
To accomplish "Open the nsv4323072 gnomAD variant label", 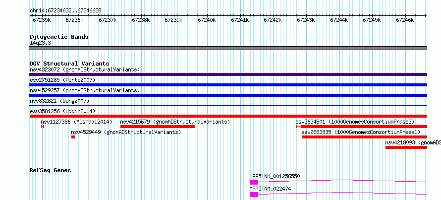I will pyautogui.click(x=85, y=69).
